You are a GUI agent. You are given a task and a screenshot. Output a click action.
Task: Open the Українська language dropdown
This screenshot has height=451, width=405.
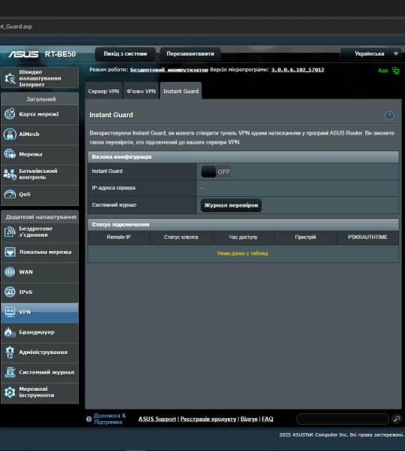point(370,54)
